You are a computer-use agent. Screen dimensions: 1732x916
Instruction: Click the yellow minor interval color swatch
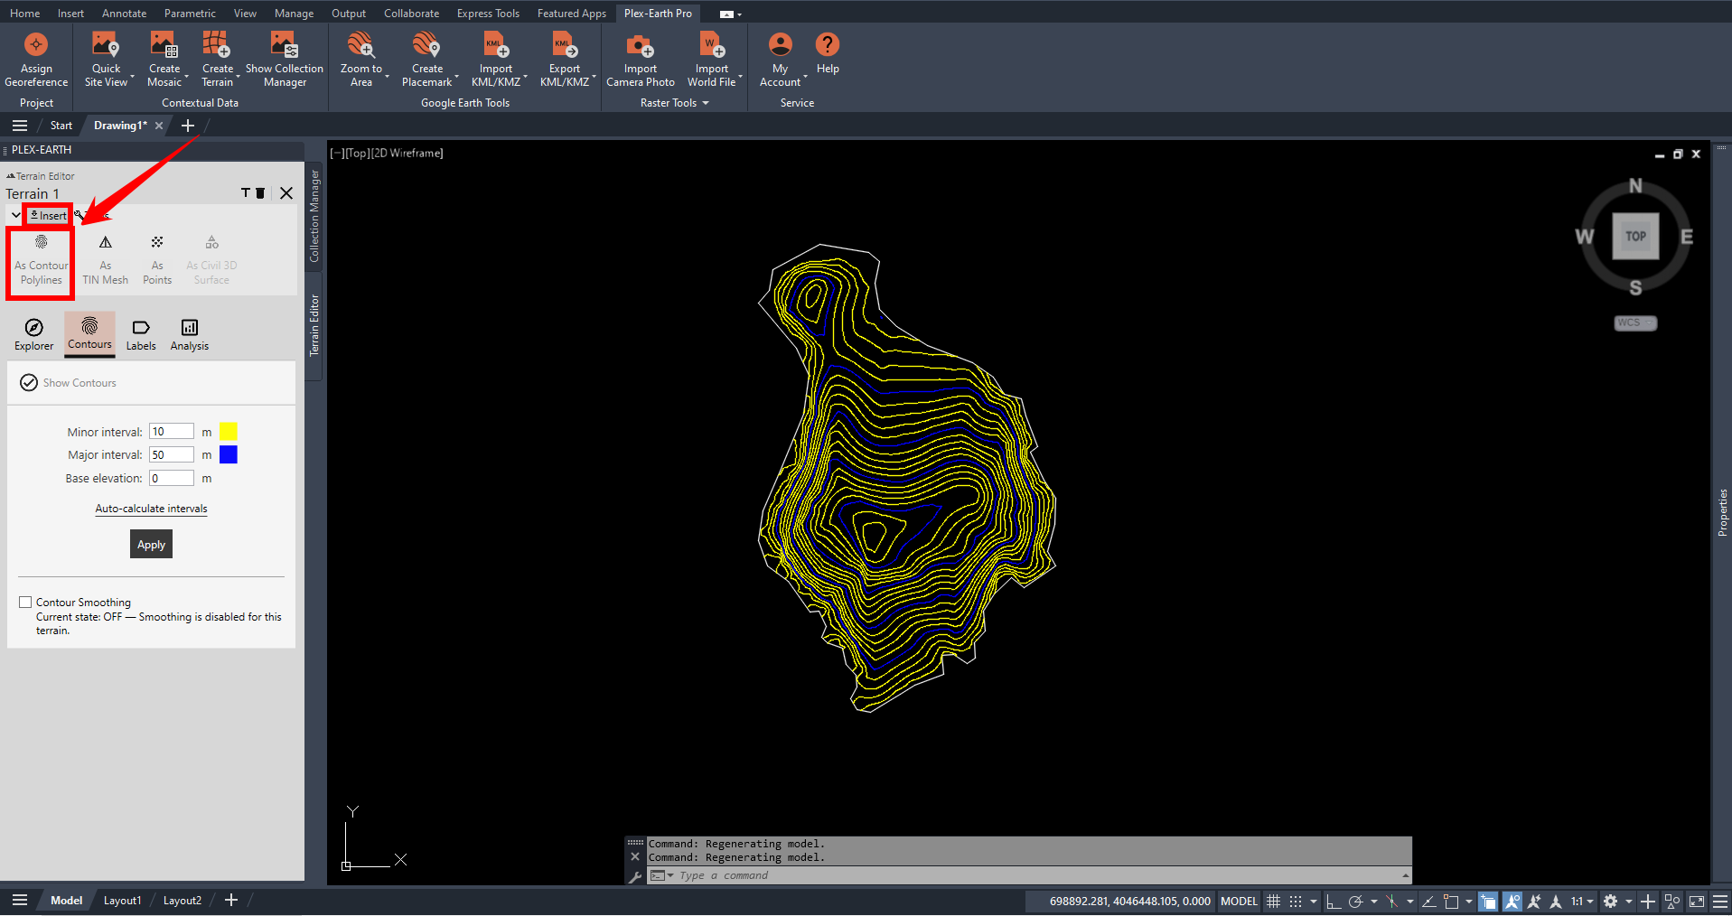pos(229,432)
